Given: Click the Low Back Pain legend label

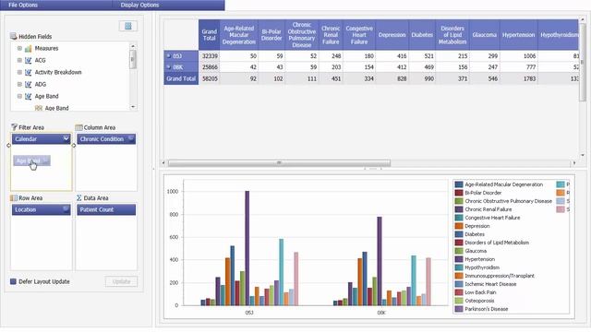Looking at the screenshot, I should coord(480,292).
